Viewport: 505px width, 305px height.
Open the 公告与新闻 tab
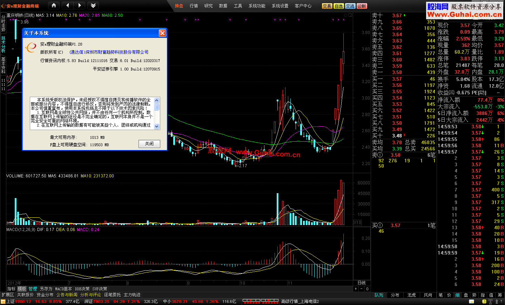67,295
